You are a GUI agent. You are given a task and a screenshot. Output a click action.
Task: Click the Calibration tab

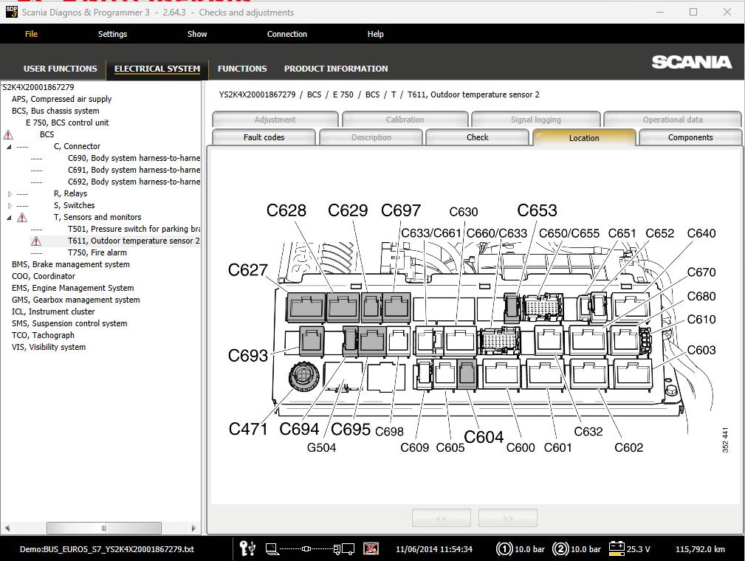[x=405, y=120]
